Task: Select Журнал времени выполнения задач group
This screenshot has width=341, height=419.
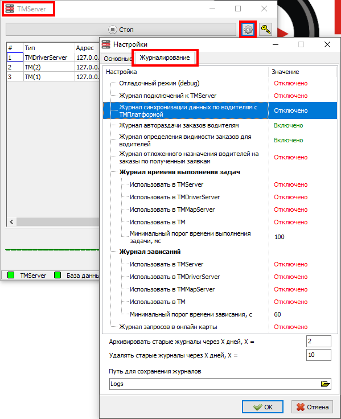Action: [179, 172]
